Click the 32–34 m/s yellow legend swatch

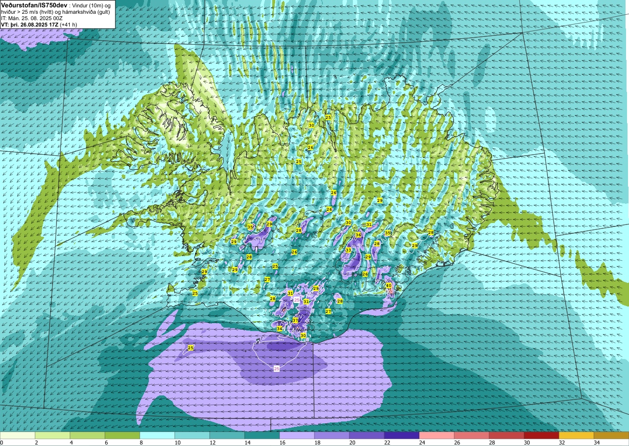(576, 435)
